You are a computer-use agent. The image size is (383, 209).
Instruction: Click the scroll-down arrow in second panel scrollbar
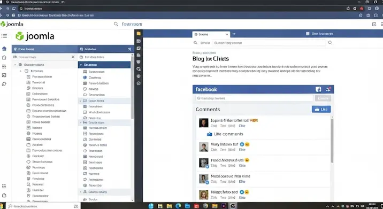pos(132,200)
